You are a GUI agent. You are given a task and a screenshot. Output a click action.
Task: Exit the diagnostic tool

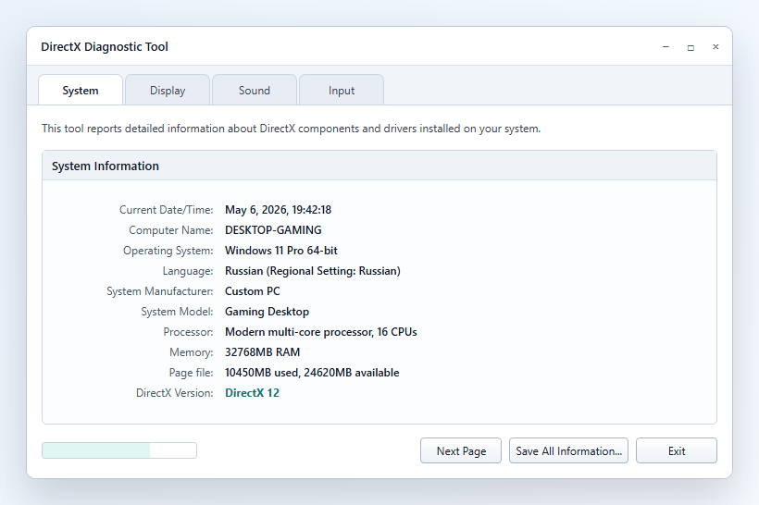click(677, 450)
